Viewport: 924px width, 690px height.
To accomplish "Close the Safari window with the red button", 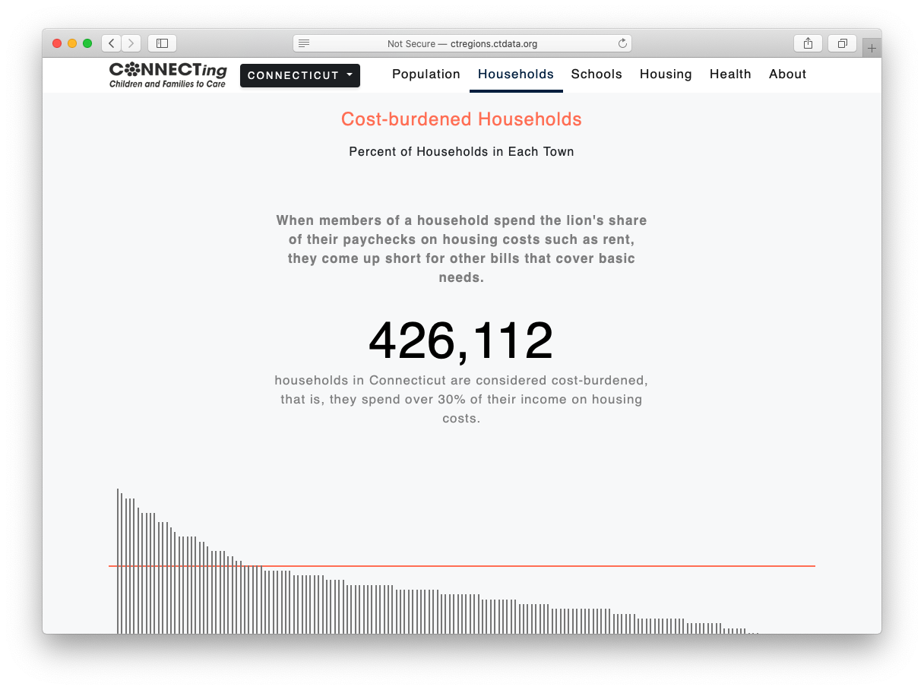I will [x=57, y=43].
